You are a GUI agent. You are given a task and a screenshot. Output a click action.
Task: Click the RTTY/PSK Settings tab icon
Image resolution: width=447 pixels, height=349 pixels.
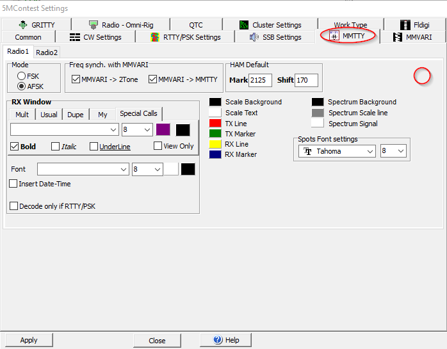pyautogui.click(x=155, y=37)
